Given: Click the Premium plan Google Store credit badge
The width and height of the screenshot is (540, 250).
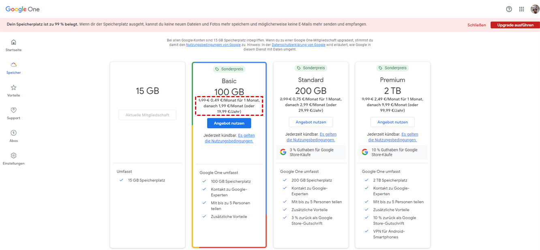Looking at the screenshot, I should [392, 152].
